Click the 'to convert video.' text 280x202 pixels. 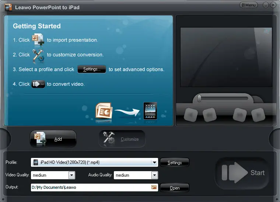click(66, 84)
